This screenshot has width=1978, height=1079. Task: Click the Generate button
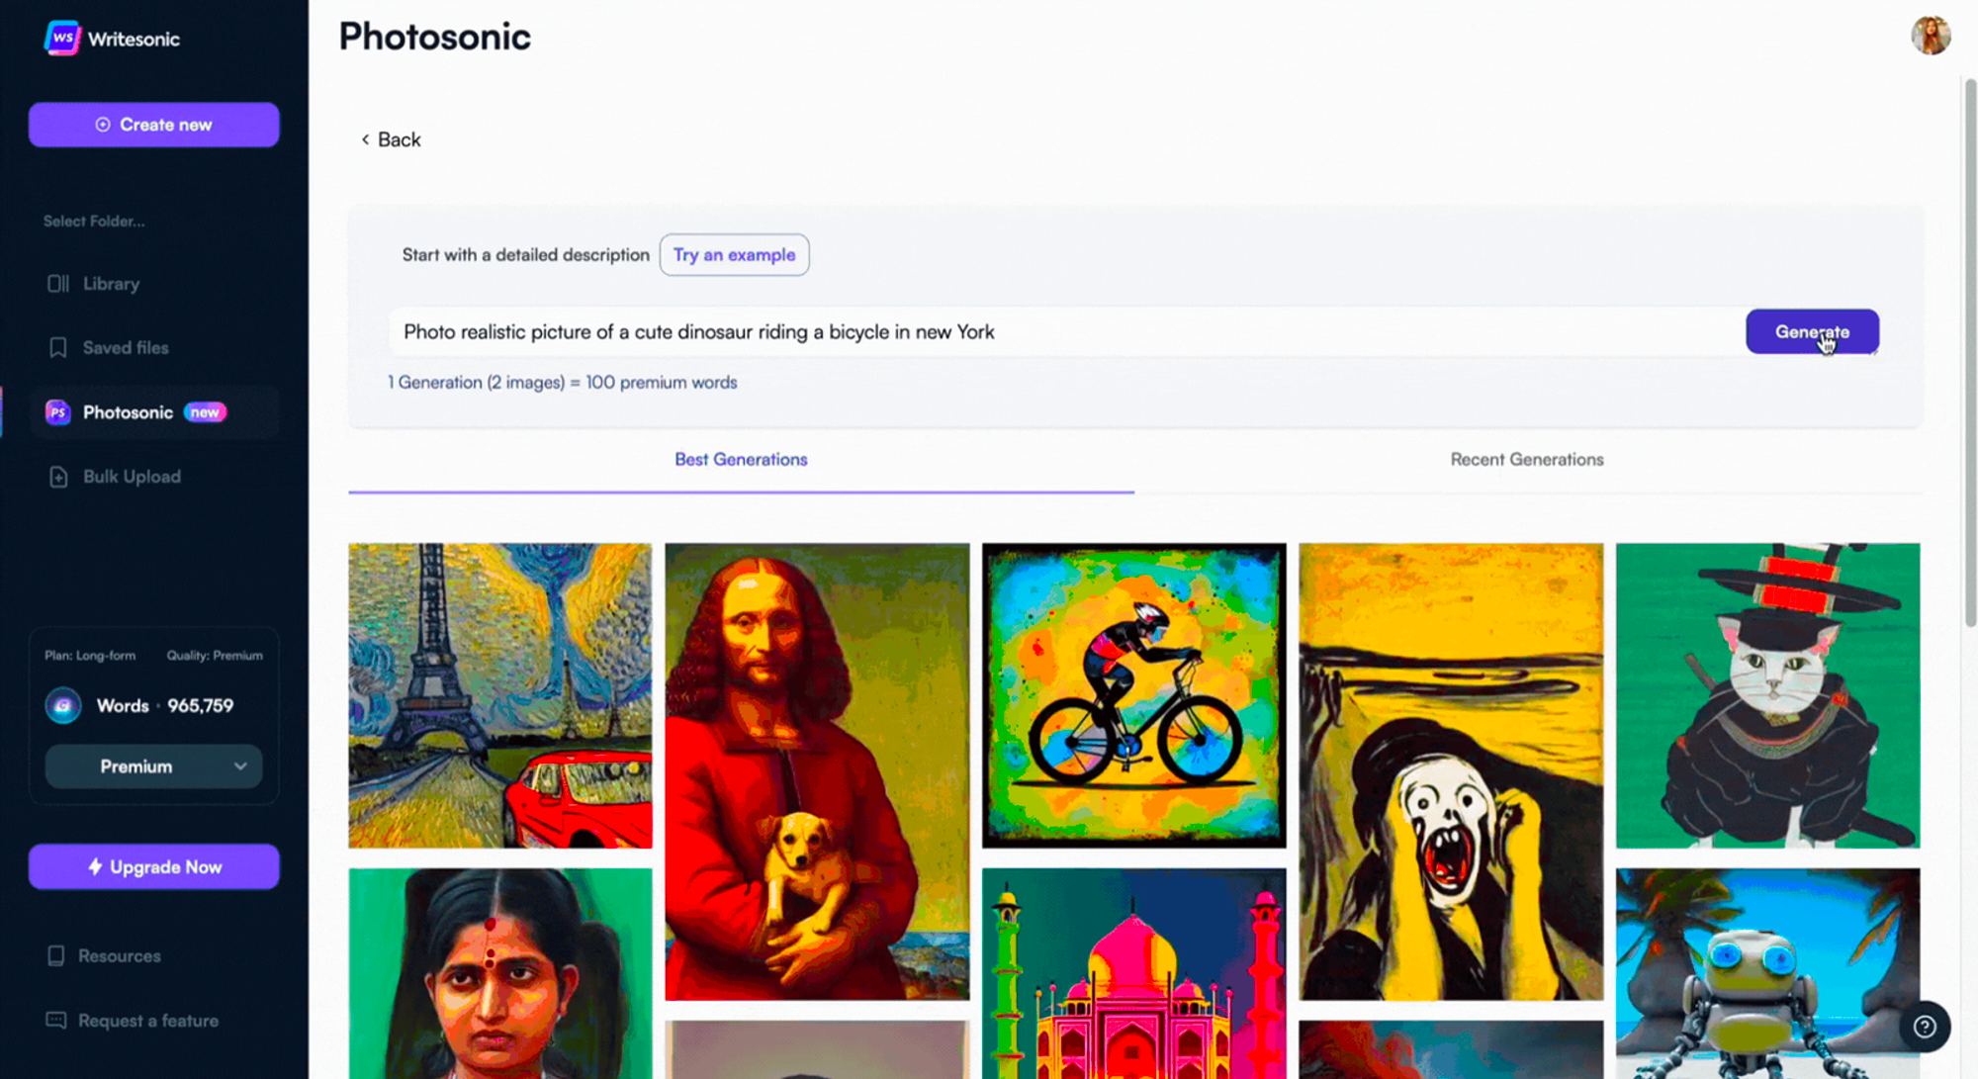click(1812, 331)
